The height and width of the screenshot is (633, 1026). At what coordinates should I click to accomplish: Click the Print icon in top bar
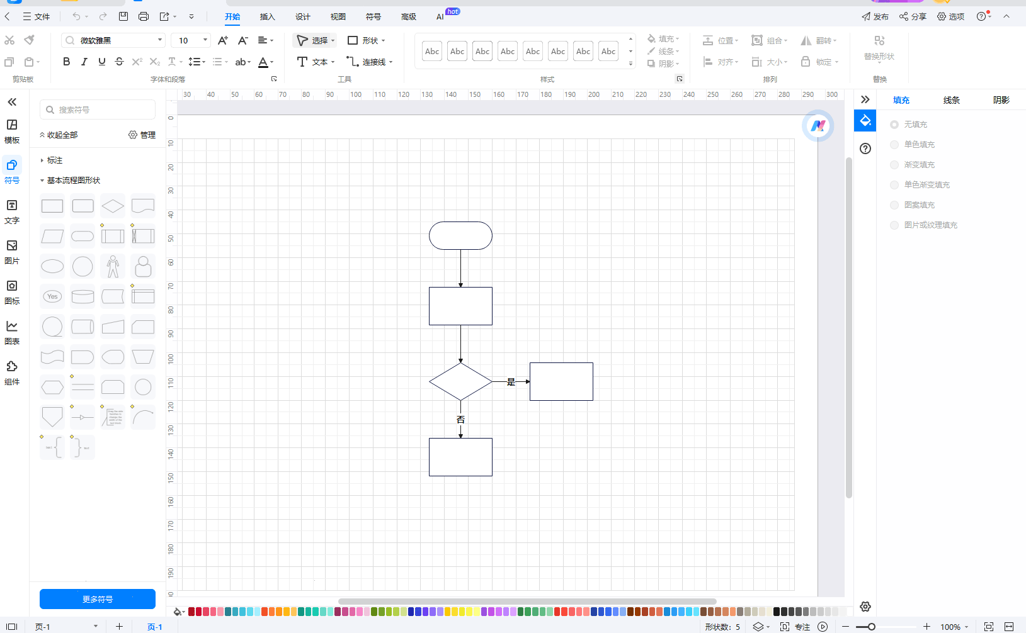coord(144,16)
